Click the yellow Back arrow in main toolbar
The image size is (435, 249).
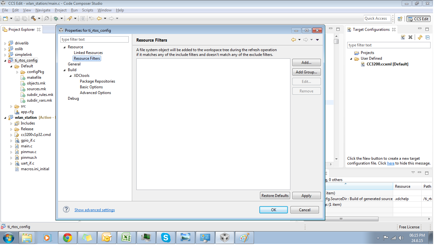(x=99, y=18)
